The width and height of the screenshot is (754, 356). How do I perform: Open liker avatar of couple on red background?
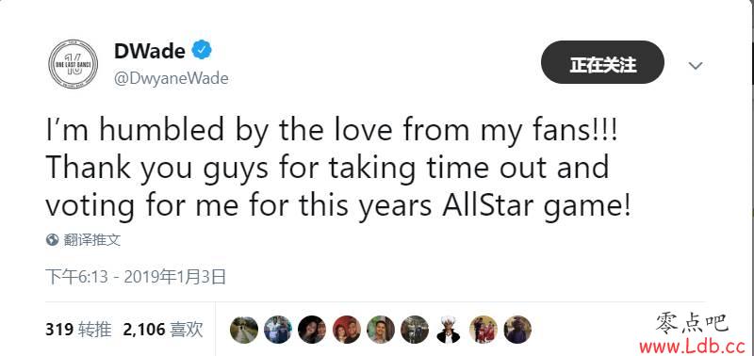coord(346,330)
